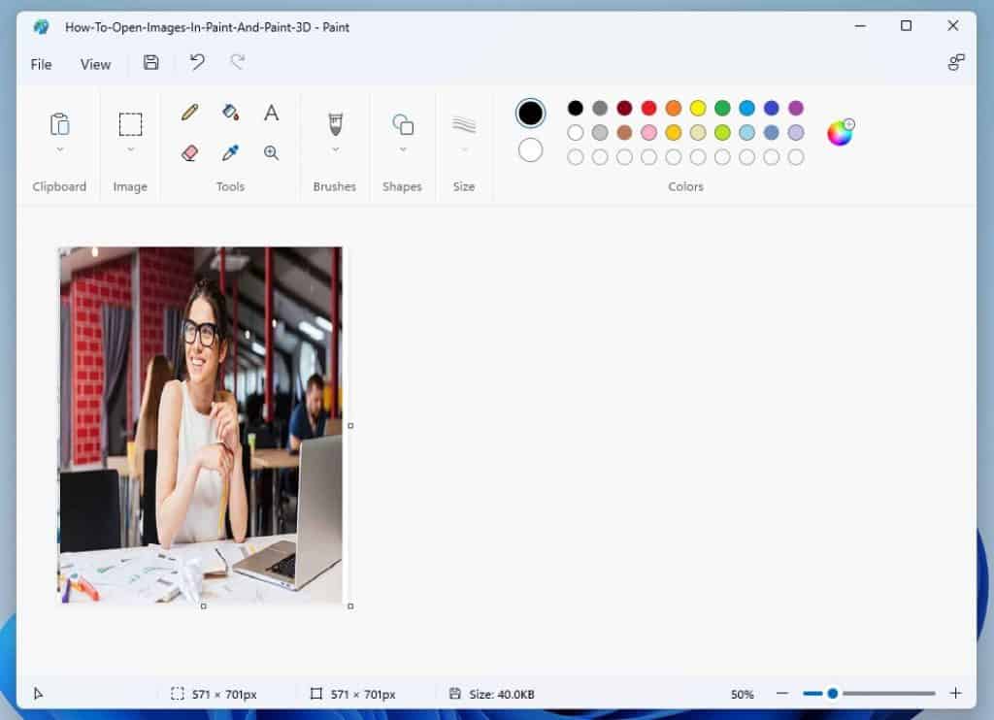Pick dark red from the palette

click(624, 108)
